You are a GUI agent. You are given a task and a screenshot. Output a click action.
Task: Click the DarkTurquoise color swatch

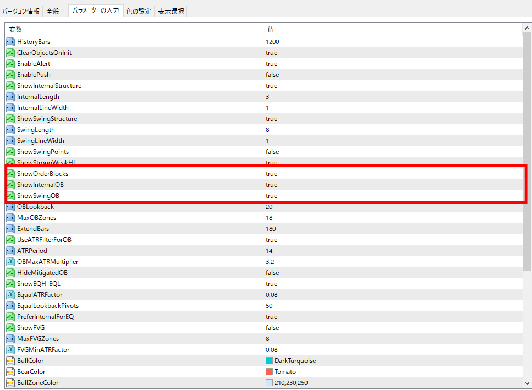pos(269,361)
